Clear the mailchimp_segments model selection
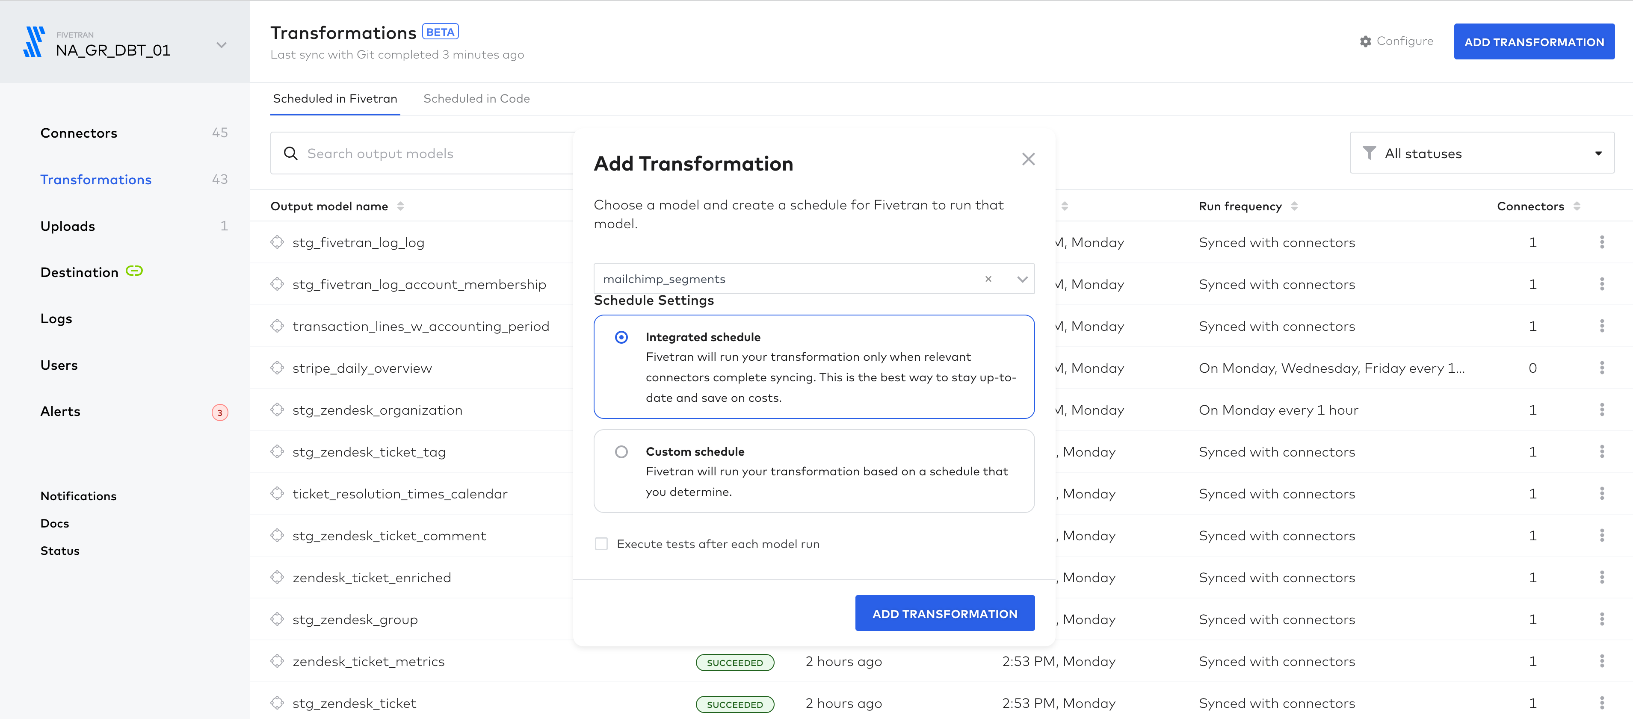This screenshot has width=1633, height=719. (x=988, y=279)
